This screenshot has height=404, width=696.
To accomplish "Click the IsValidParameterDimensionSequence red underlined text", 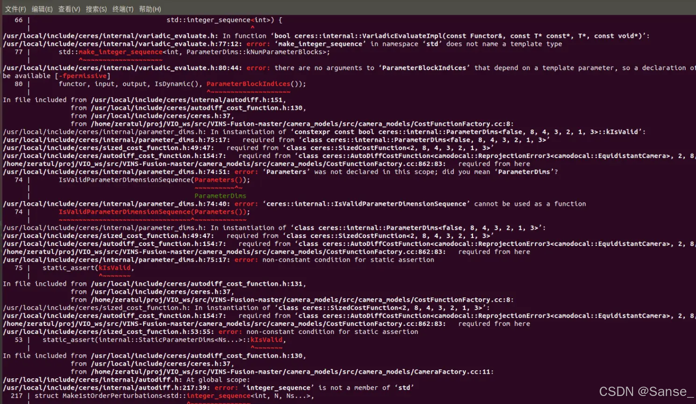I will tap(123, 212).
